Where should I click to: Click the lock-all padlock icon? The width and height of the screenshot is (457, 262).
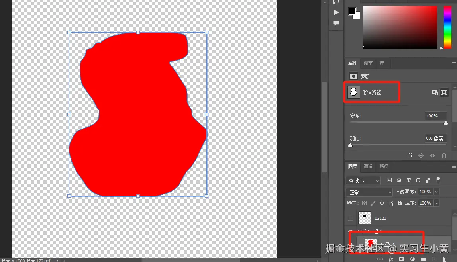pos(400,203)
